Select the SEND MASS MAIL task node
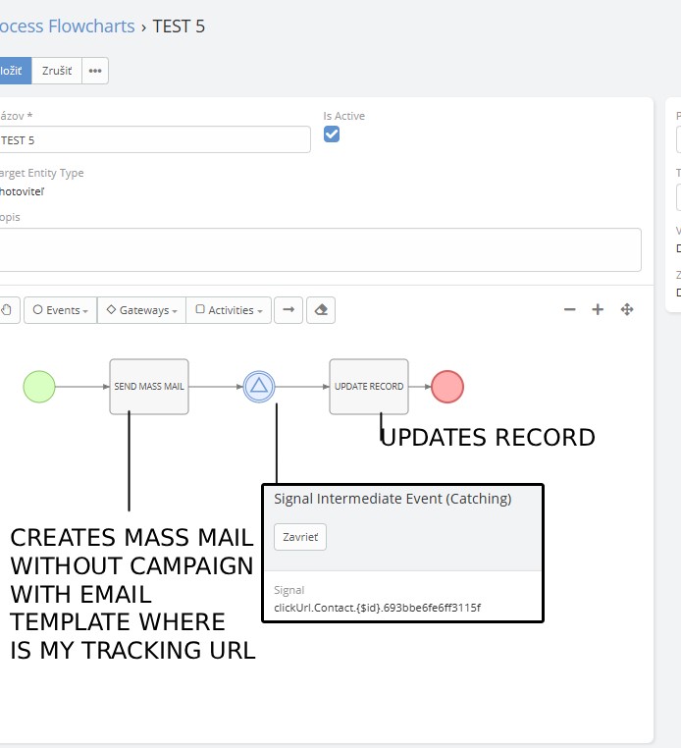The height and width of the screenshot is (748, 681). pos(149,387)
